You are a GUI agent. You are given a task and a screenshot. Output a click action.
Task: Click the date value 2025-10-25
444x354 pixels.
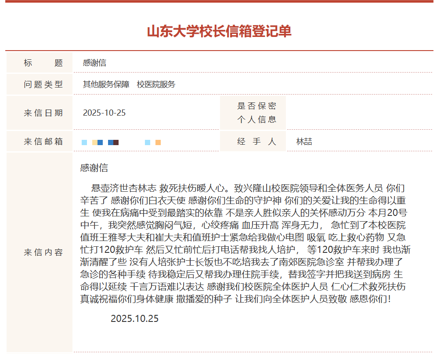click(104, 113)
